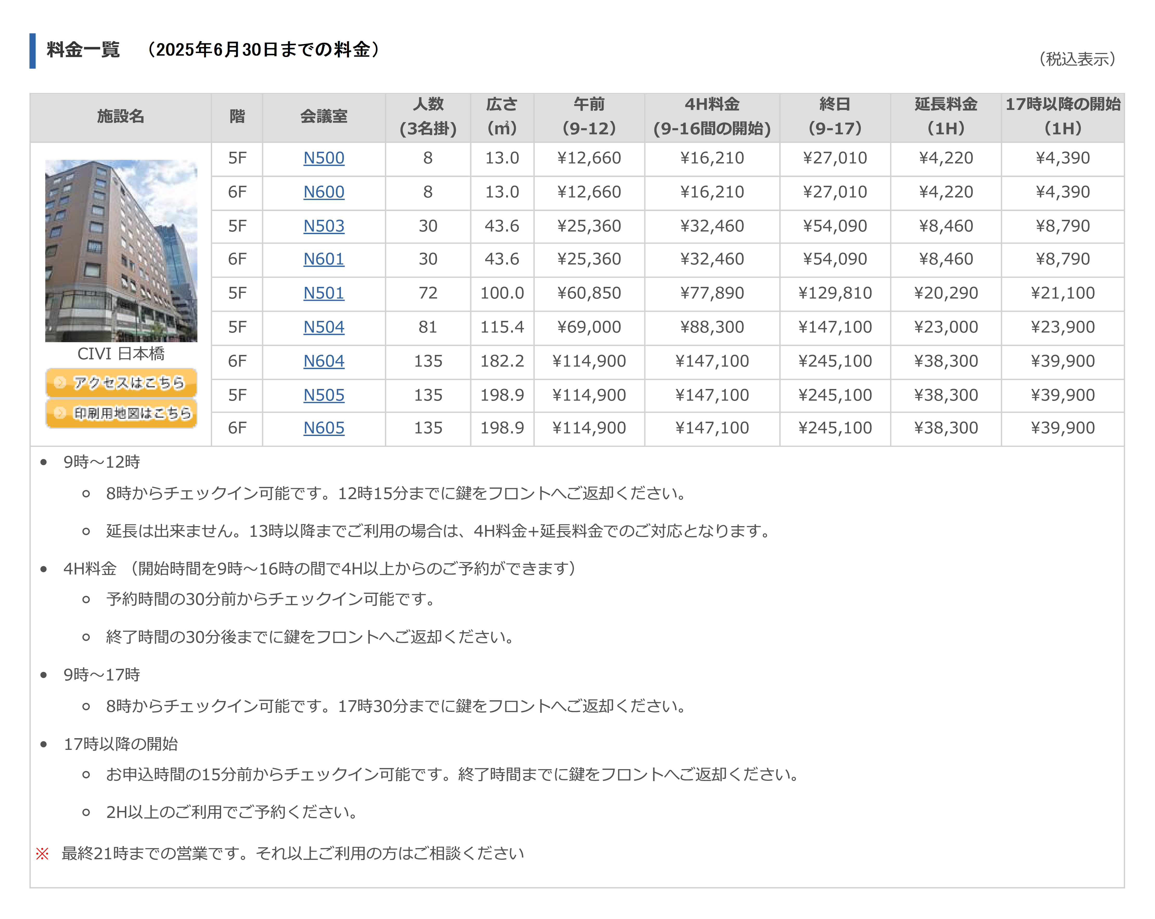The width and height of the screenshot is (1155, 919).
Task: Click the 9時～12時 note heading
Action: click(101, 462)
